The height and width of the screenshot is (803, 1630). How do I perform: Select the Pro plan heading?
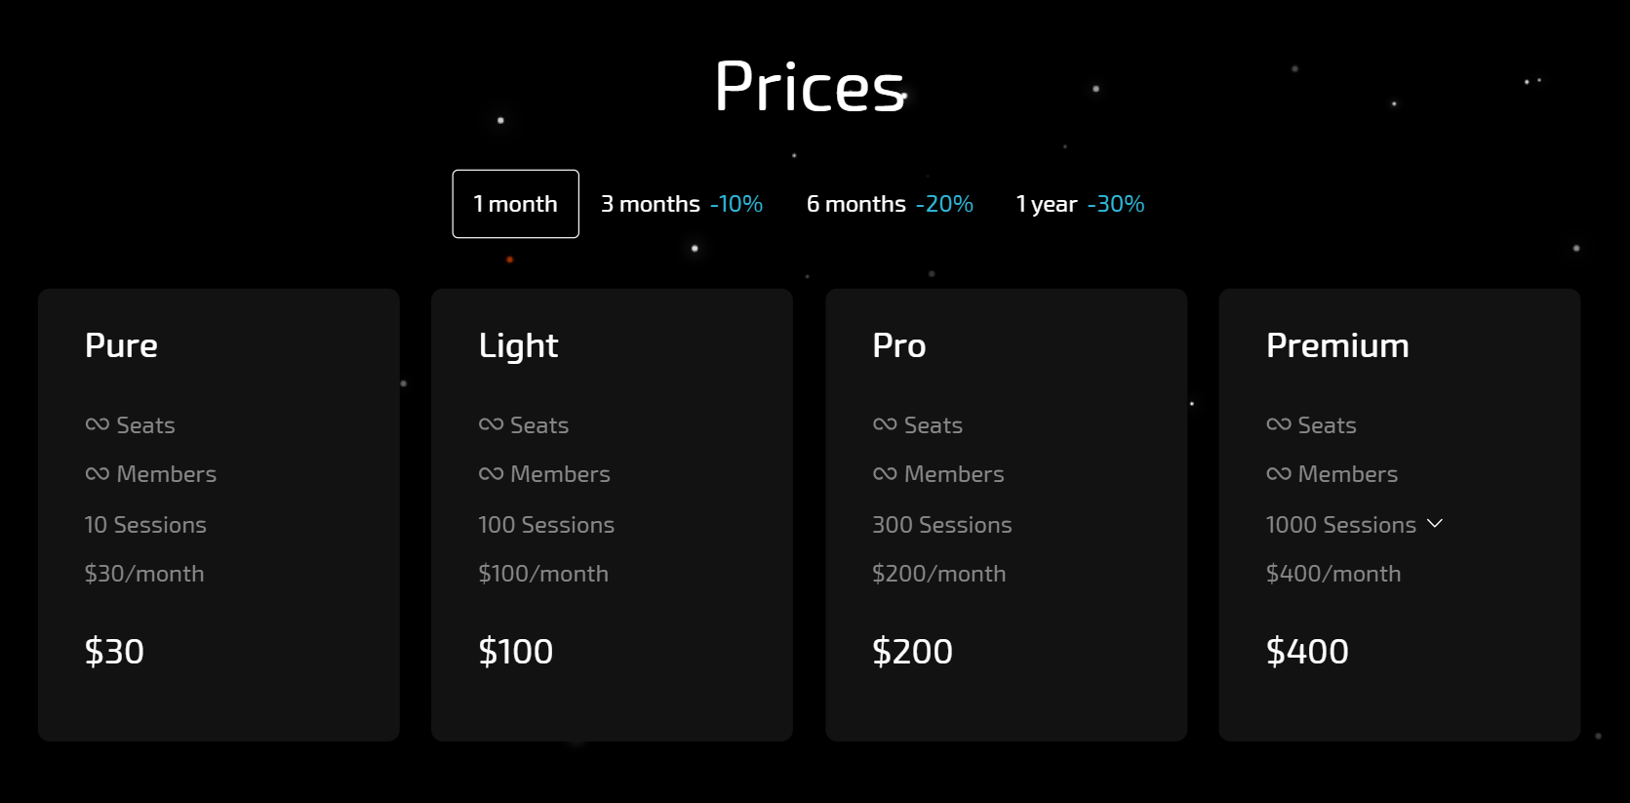[898, 345]
